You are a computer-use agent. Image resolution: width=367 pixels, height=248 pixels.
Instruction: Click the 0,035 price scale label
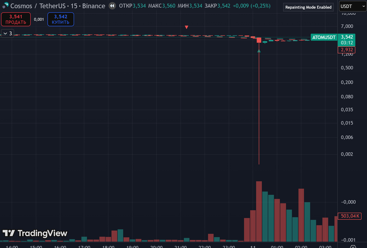coord(347,110)
